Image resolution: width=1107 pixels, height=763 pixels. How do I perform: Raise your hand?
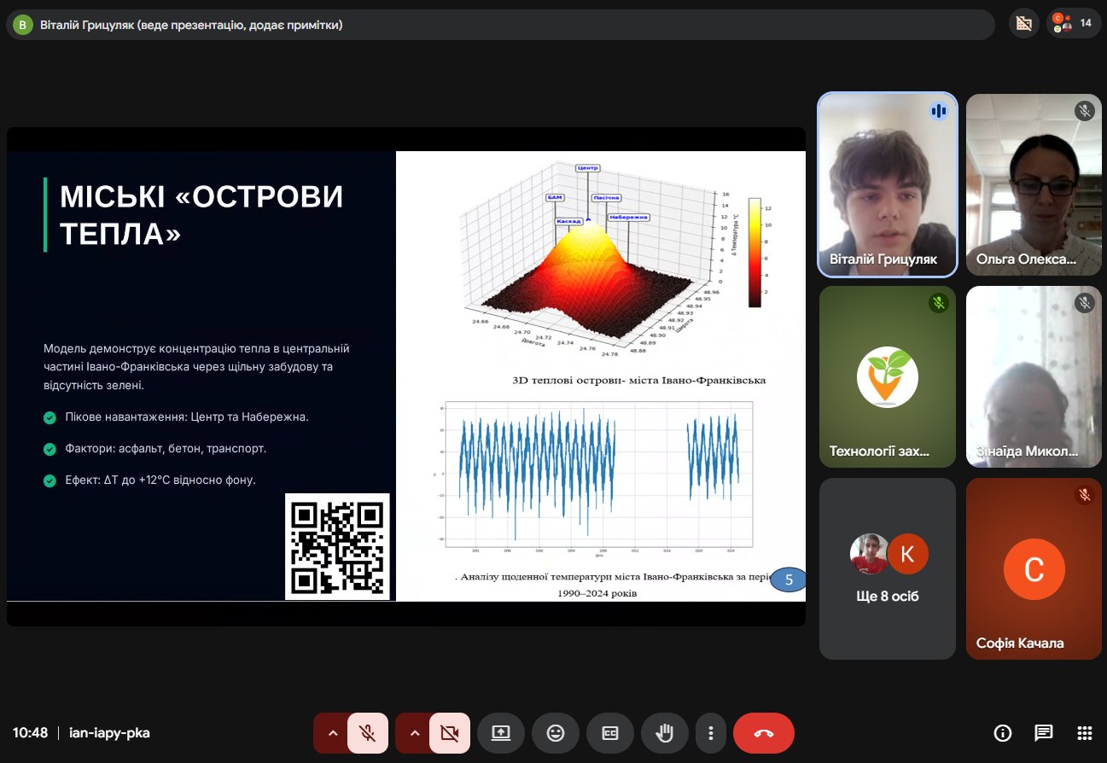pos(665,733)
